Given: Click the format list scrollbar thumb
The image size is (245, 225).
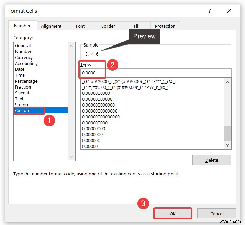Looking at the screenshot, I should 228,133.
